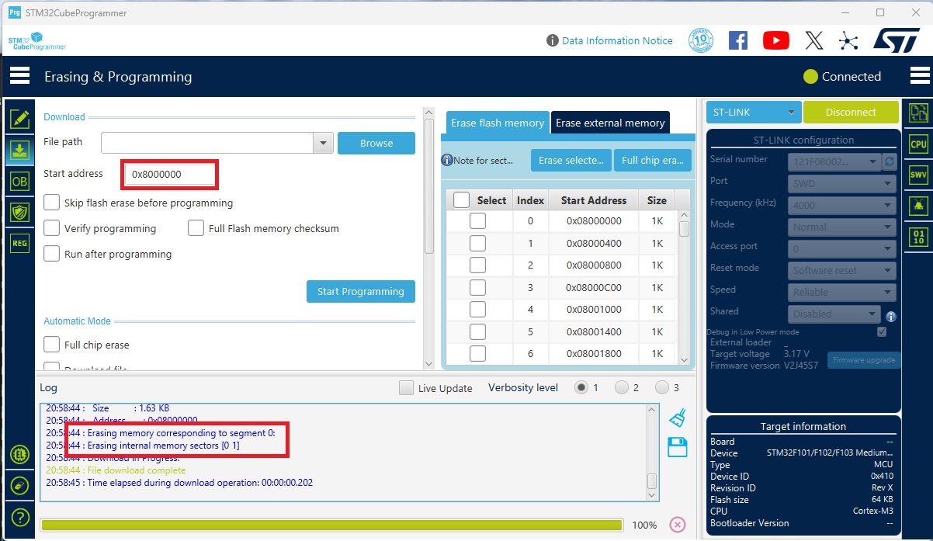
Task: Select sector at address 0x08000400
Action: tap(478, 243)
